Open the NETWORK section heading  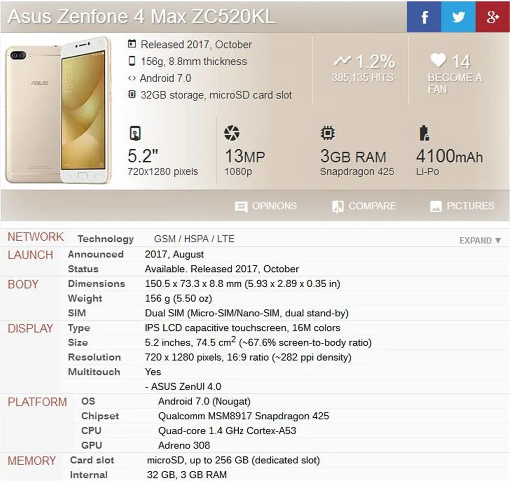point(36,237)
